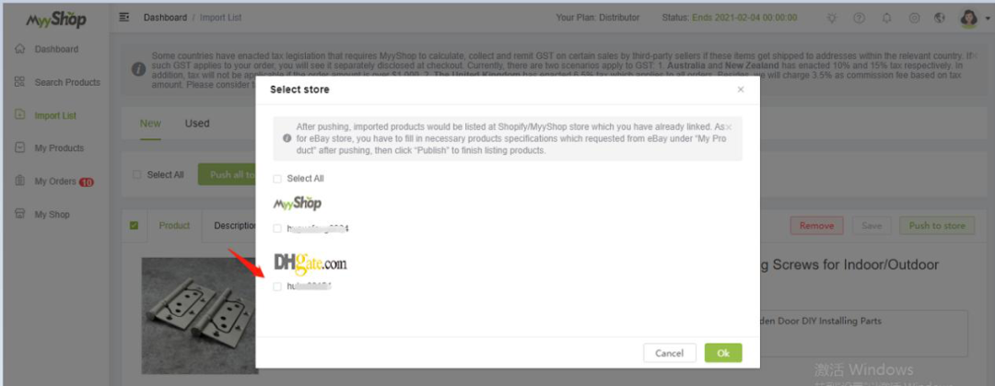Open the user avatar profile menu
The width and height of the screenshot is (995, 386).
coord(969,18)
